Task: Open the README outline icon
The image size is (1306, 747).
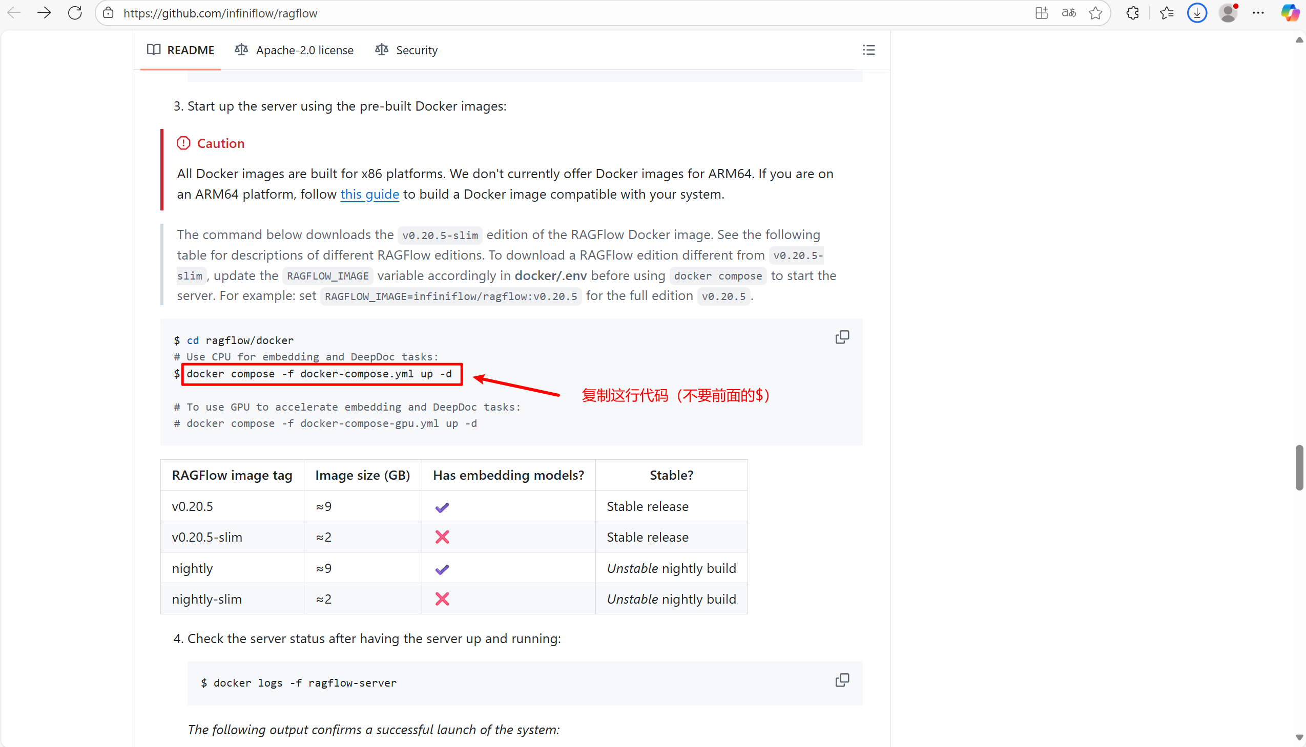Action: [x=868, y=50]
